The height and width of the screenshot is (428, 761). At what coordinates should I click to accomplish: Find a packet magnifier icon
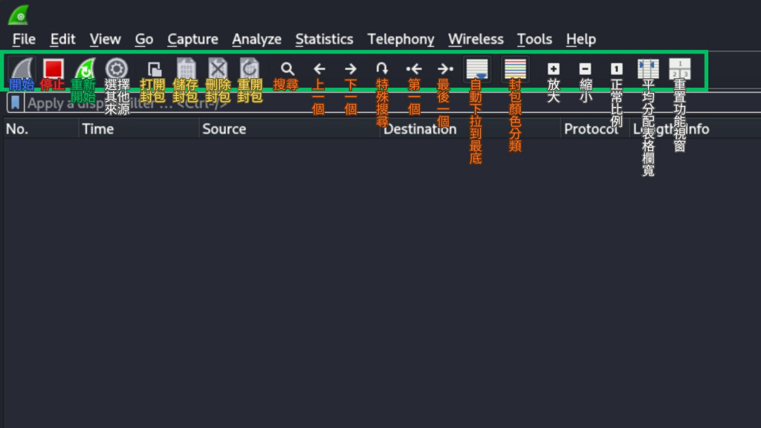click(x=288, y=69)
